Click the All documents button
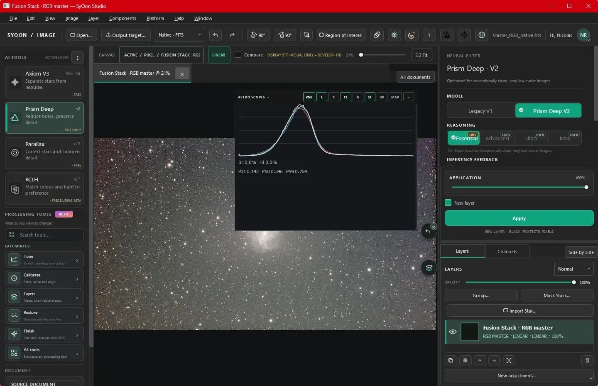 point(415,77)
